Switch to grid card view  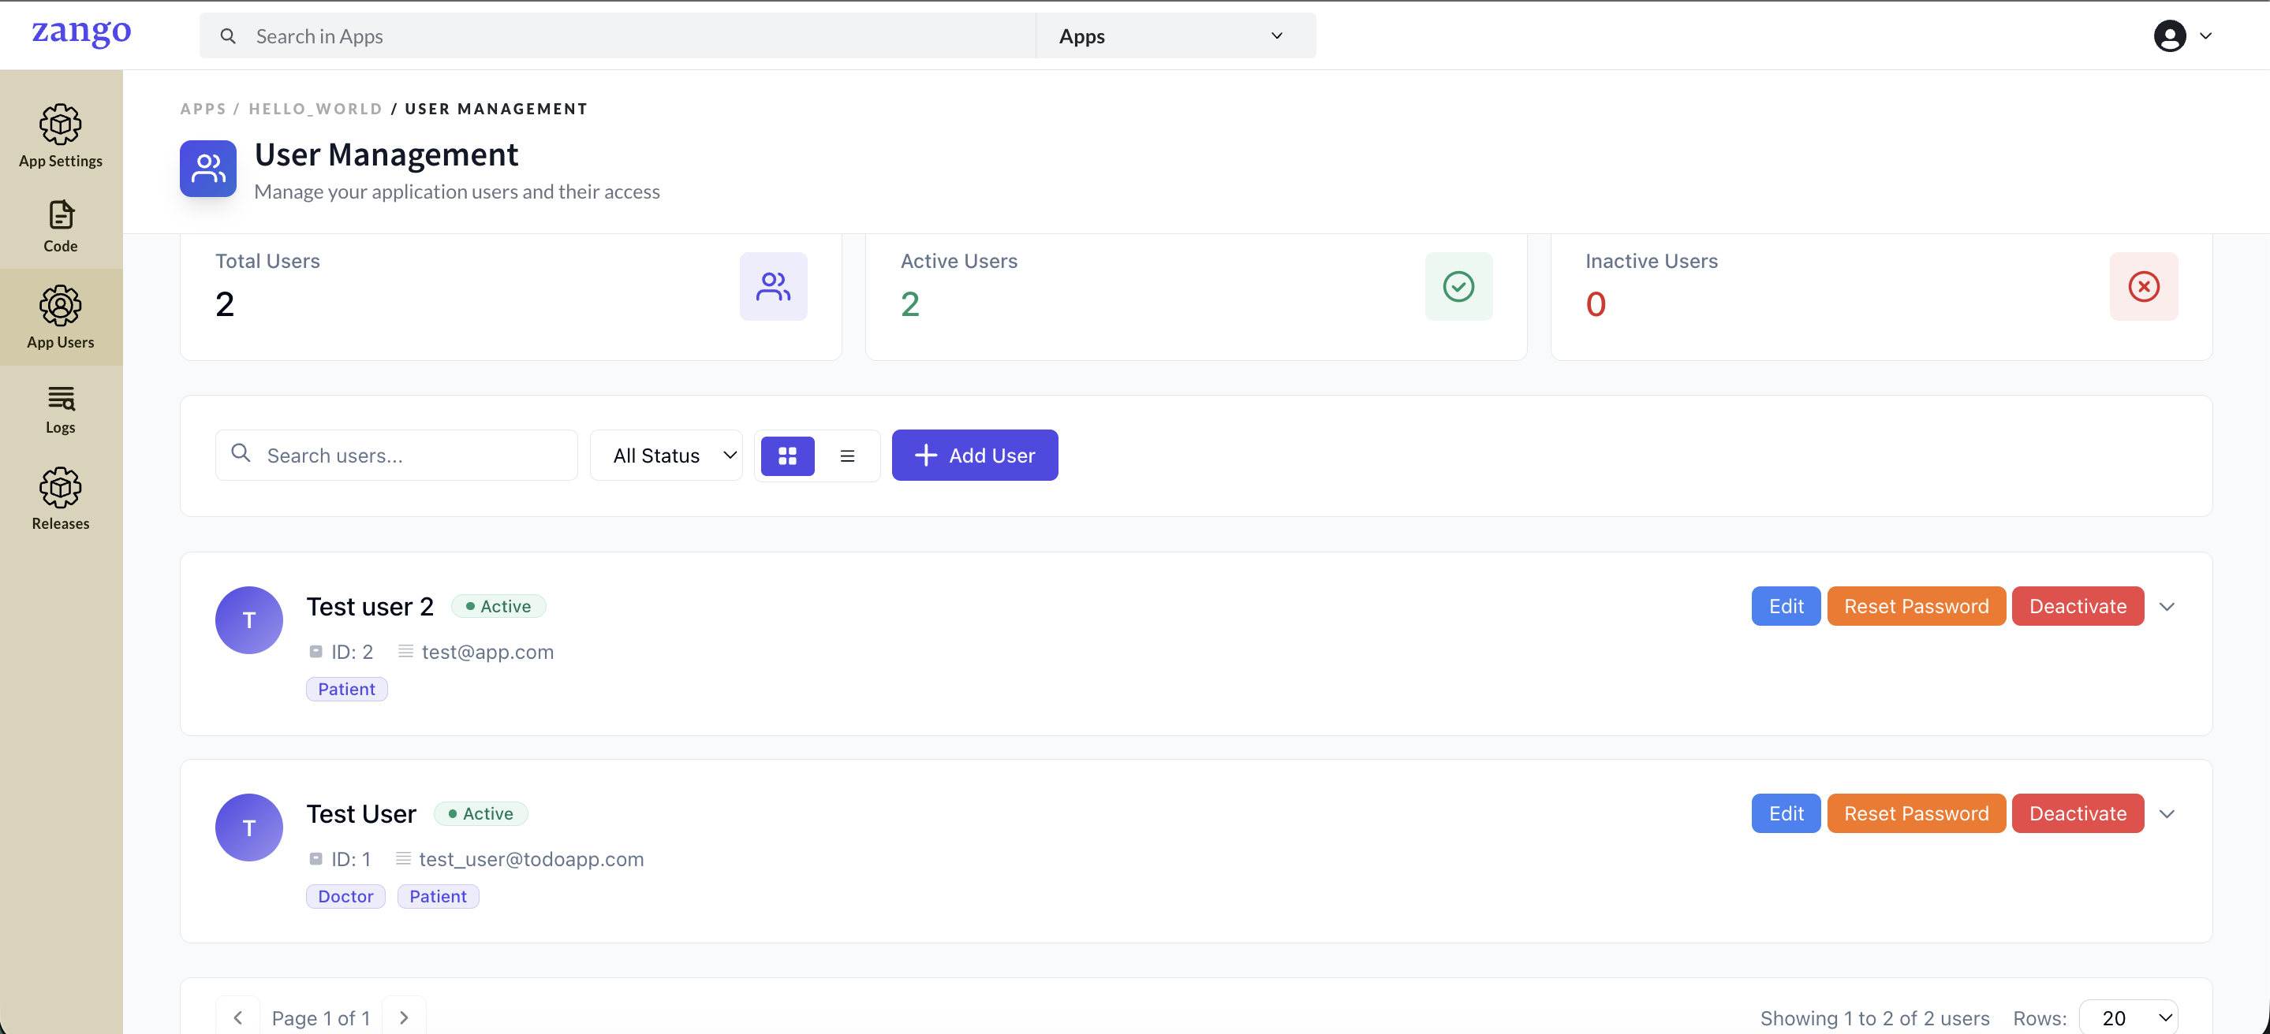pos(788,456)
